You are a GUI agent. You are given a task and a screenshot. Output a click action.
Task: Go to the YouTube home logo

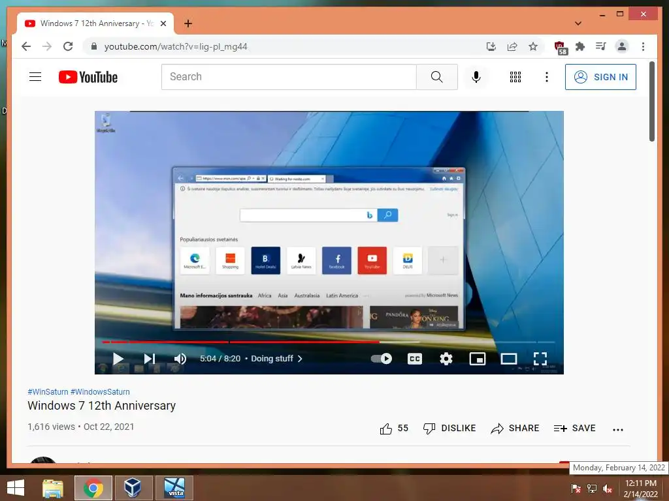(88, 77)
